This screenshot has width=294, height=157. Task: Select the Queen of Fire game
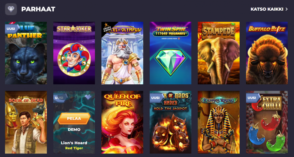pos(122,122)
